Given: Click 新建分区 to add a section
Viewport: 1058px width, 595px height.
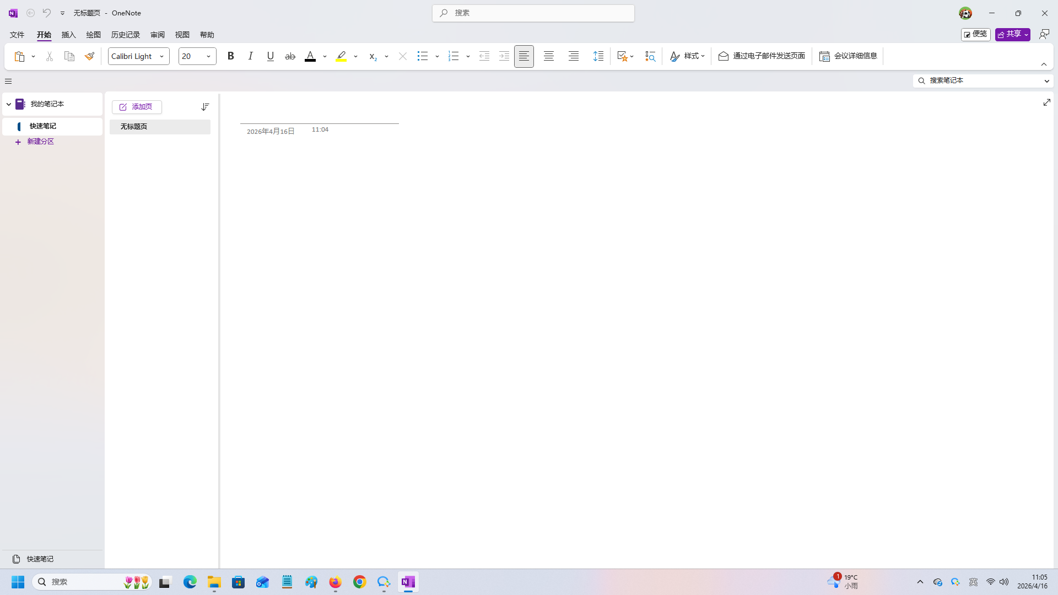Looking at the screenshot, I should [x=40, y=142].
